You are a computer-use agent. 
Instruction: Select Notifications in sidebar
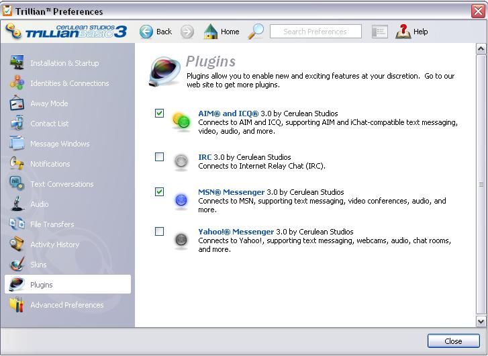(50, 164)
